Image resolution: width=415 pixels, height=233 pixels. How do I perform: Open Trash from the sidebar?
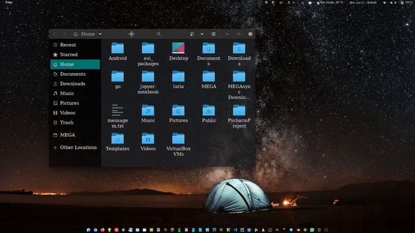75,122
